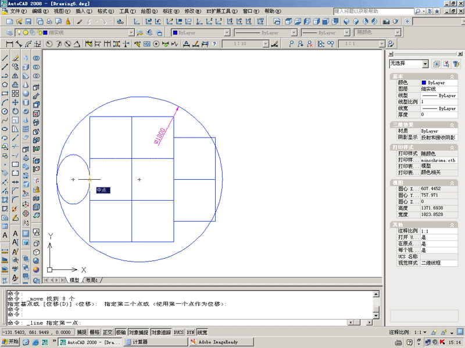Select the Linear dimension tool
Screen dimensions: 465x348
(x=9, y=44)
